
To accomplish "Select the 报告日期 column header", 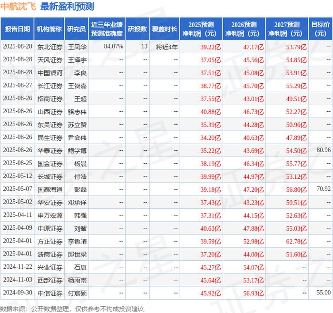I will [x=17, y=29].
